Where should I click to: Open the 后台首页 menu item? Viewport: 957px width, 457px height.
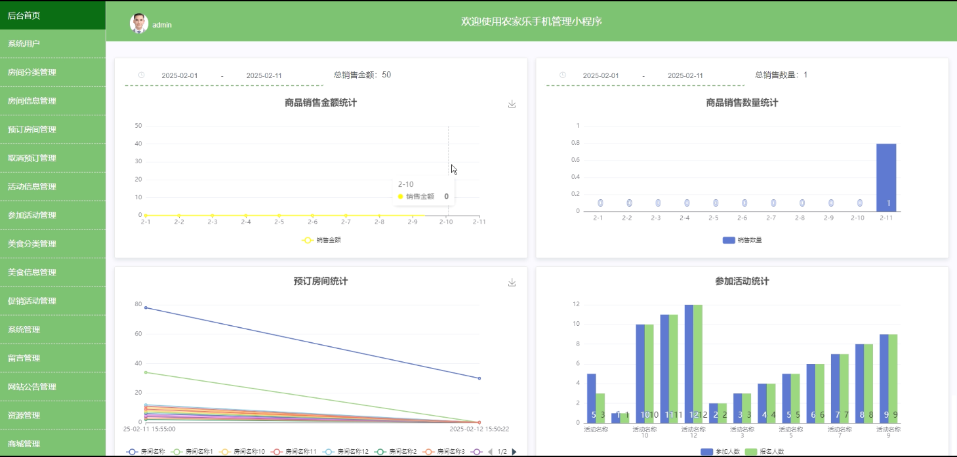52,15
